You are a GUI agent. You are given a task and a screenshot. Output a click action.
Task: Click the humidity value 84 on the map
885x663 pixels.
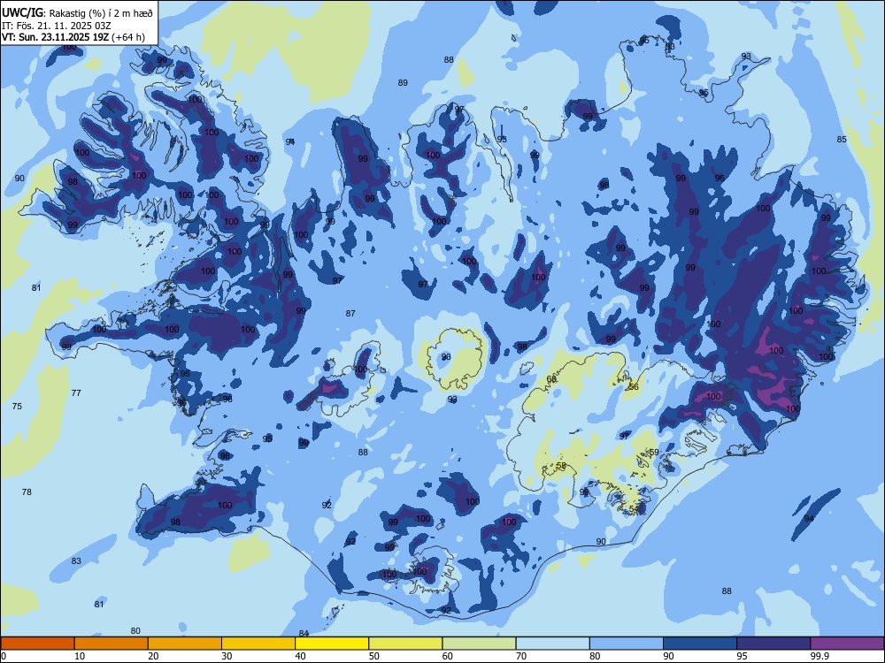click(x=304, y=633)
